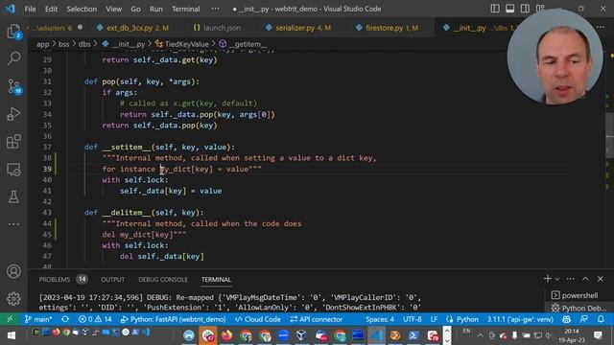Open terminal panel more actions
This screenshot has height=345, width=614.
click(571, 279)
